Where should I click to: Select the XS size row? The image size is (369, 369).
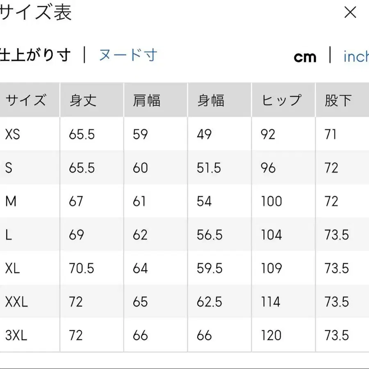coord(11,134)
